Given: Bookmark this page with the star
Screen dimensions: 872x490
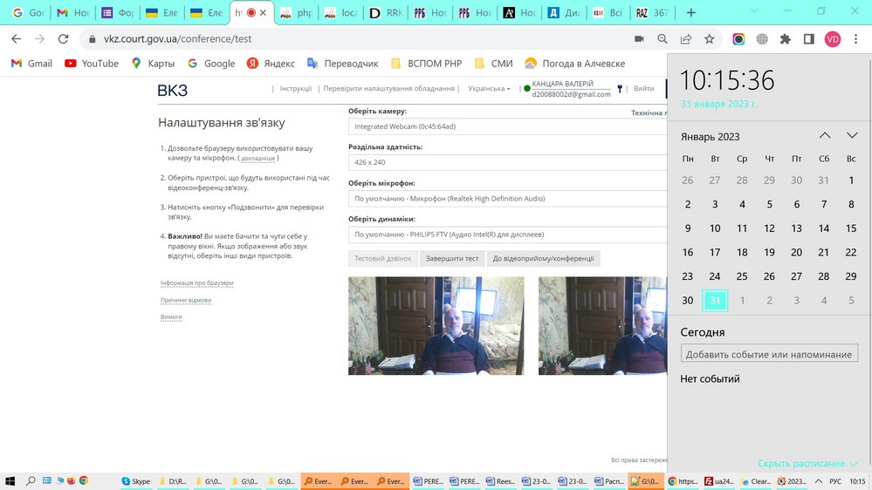Looking at the screenshot, I should (709, 39).
